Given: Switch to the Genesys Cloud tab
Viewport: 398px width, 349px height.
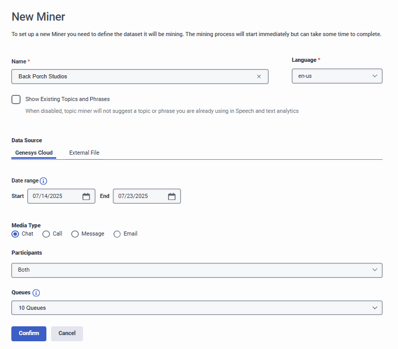Looking at the screenshot, I should pyautogui.click(x=34, y=153).
